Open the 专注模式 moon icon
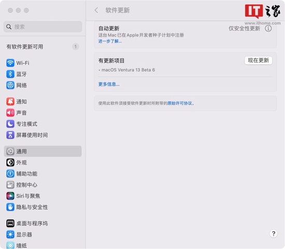The image size is (285, 249). [10, 124]
